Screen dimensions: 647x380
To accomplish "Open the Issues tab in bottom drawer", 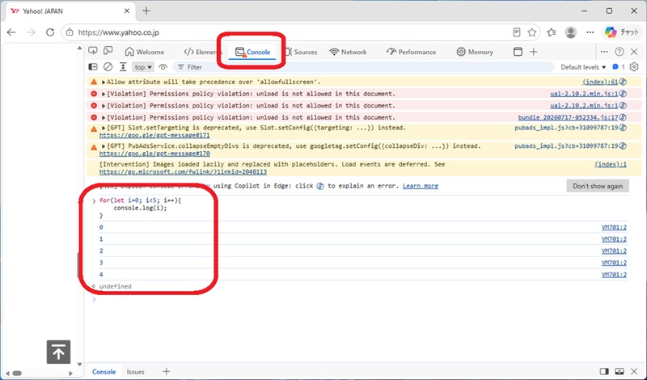I will 135,372.
